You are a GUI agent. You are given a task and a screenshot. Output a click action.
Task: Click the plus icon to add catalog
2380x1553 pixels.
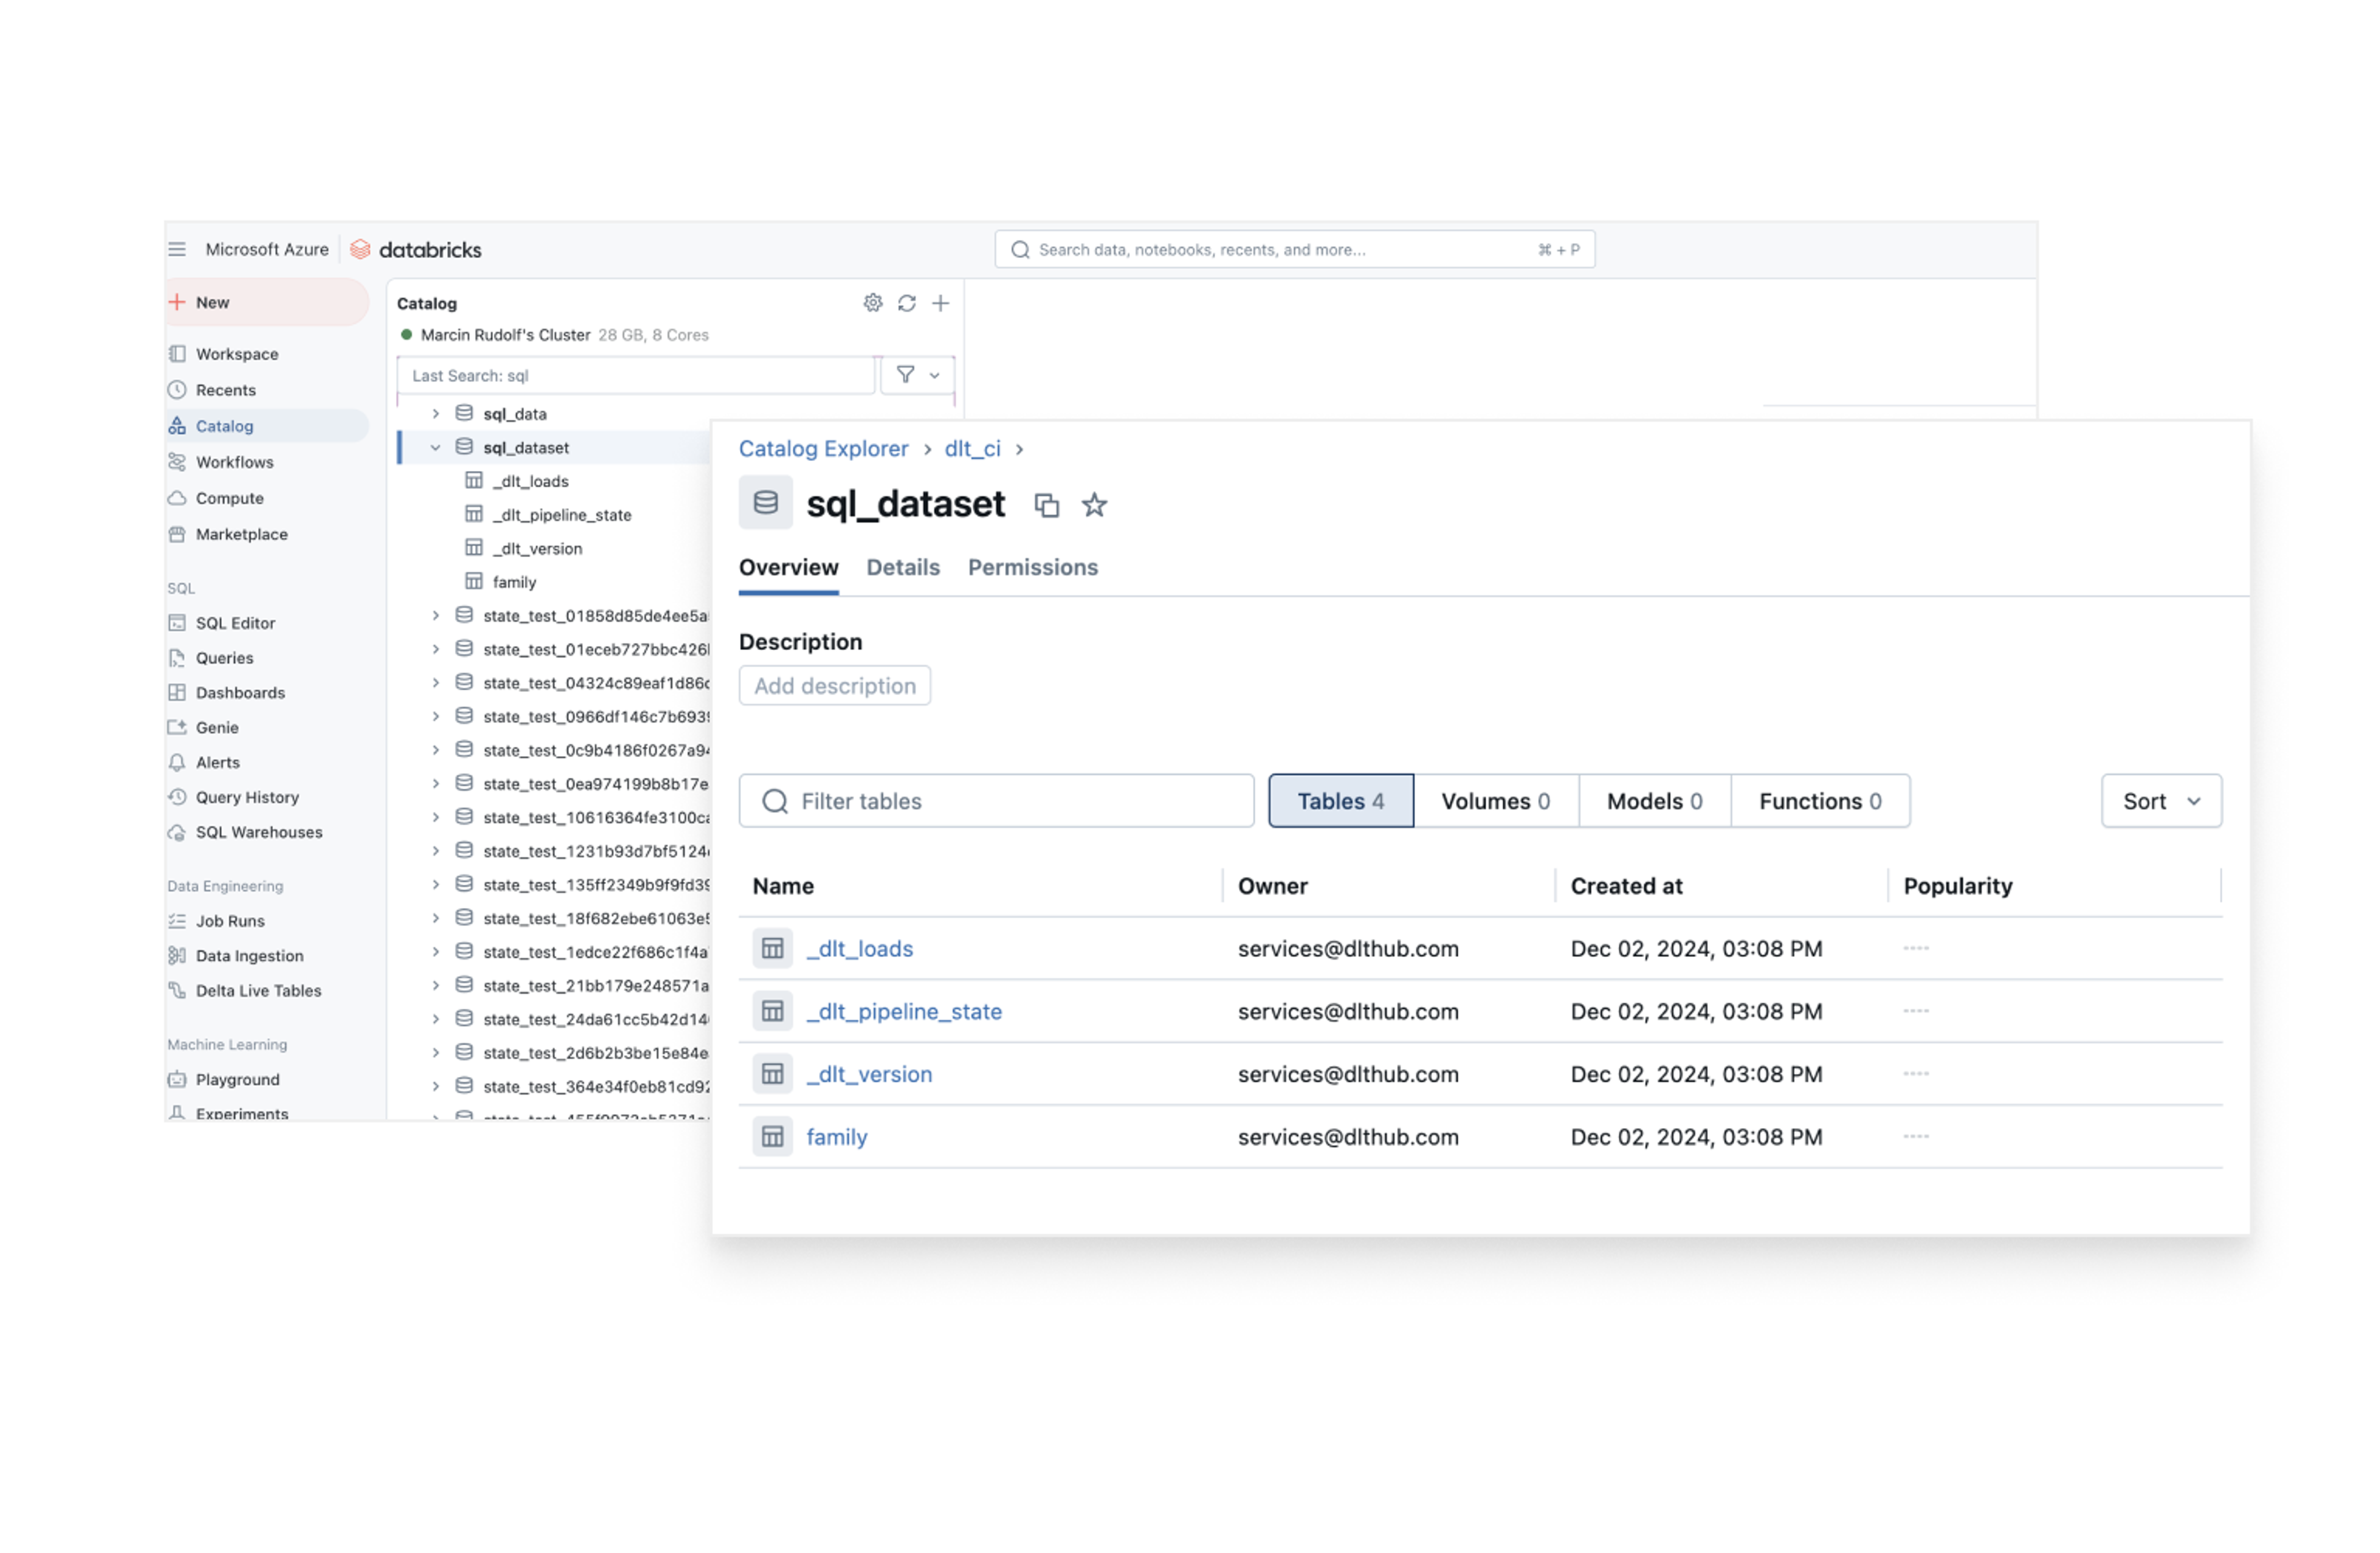[940, 303]
